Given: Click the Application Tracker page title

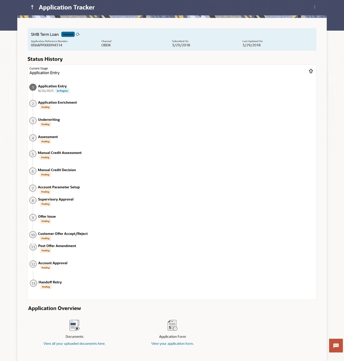Looking at the screenshot, I should click(67, 7).
